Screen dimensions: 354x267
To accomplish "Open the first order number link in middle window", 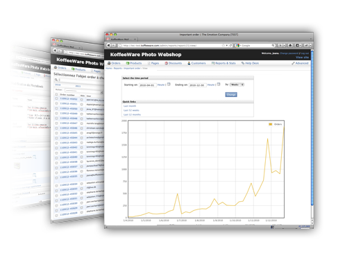I will pyautogui.click(x=69, y=99).
